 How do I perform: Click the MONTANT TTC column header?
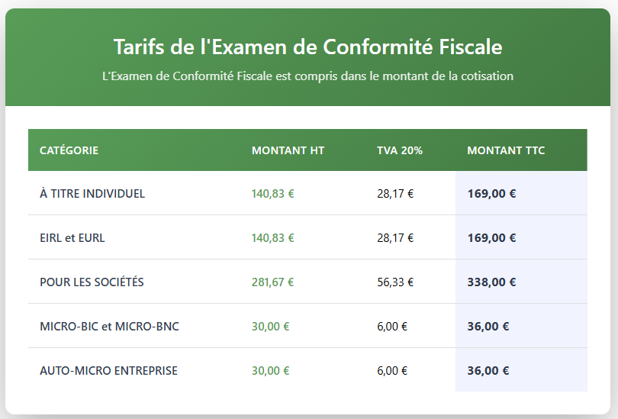coord(506,150)
